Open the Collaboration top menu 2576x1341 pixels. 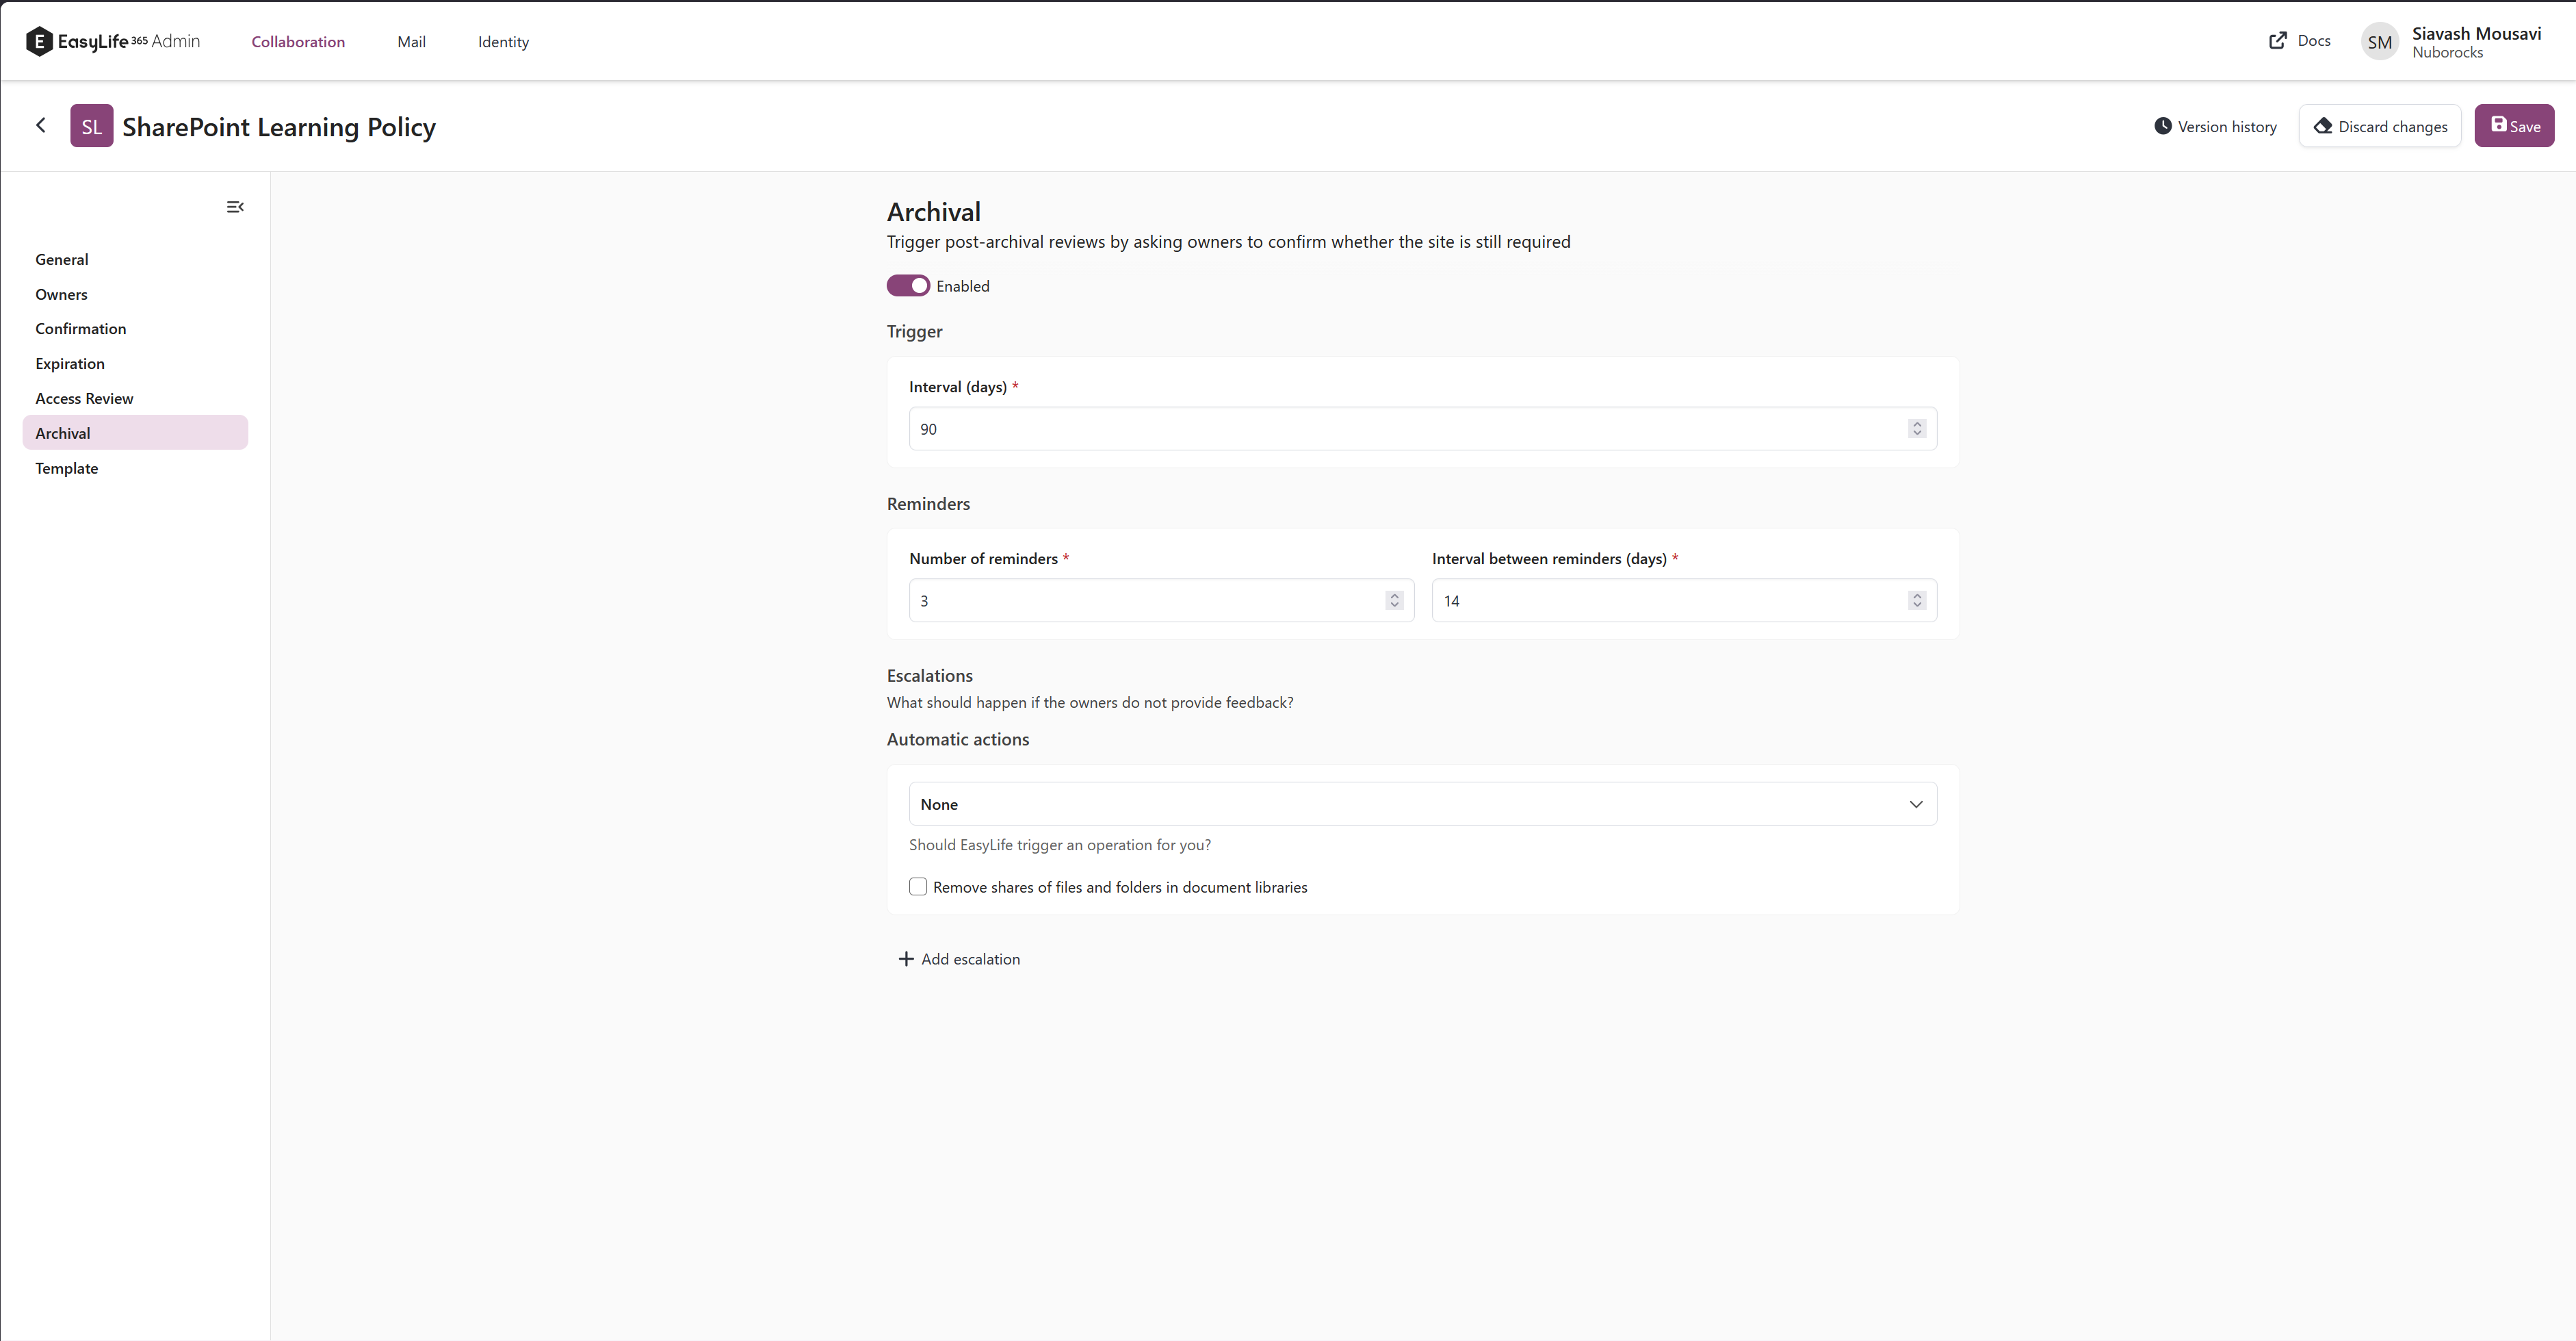click(x=298, y=42)
